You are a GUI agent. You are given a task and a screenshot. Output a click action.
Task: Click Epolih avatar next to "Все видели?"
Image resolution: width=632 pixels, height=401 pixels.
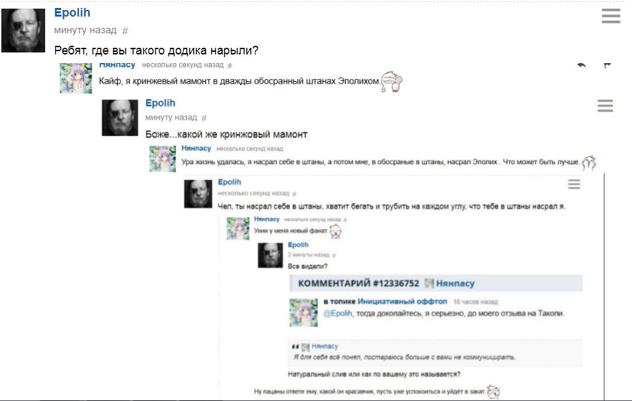click(x=270, y=255)
